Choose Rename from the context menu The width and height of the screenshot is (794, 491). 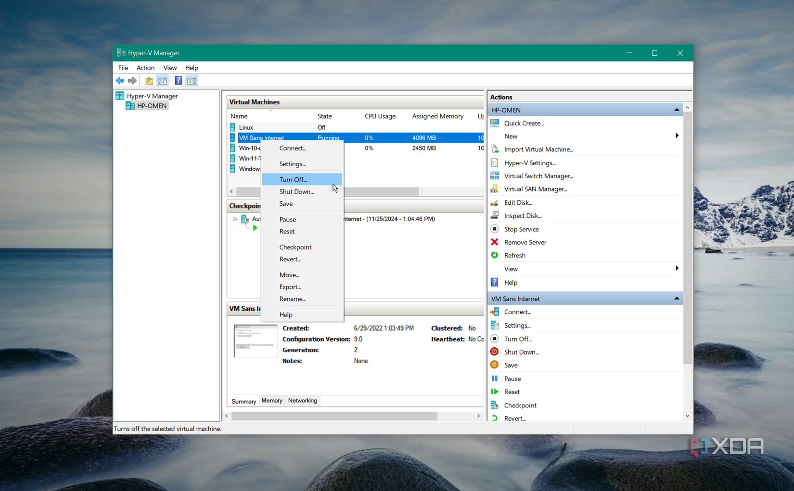pos(292,299)
